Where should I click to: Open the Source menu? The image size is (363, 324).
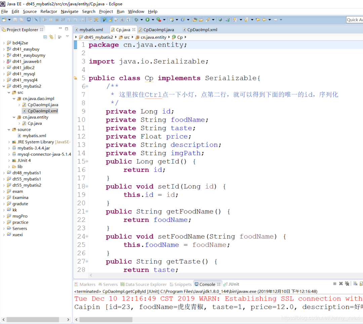[30, 11]
